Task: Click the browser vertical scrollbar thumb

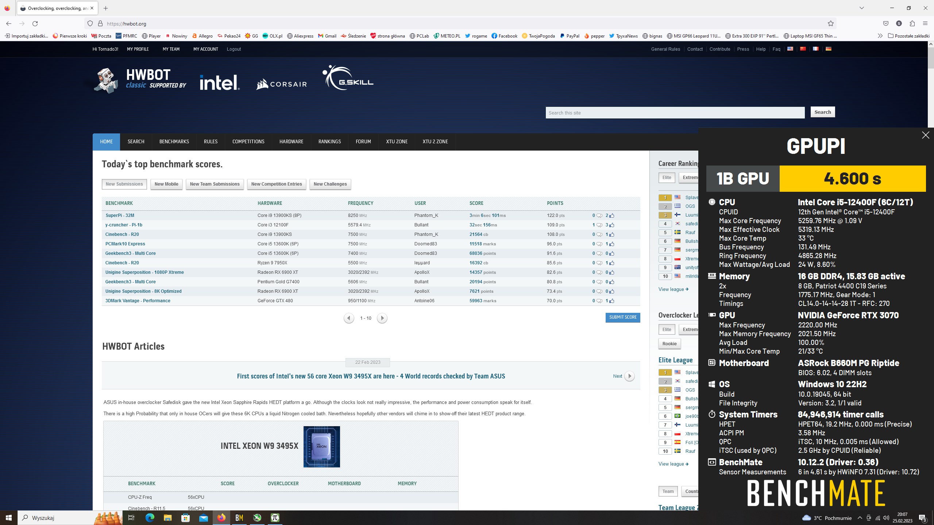Action: (x=931, y=58)
